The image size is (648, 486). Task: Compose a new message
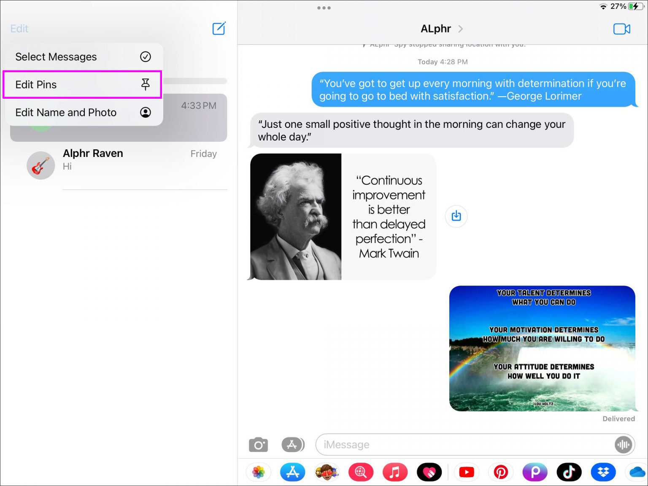pos(219,28)
